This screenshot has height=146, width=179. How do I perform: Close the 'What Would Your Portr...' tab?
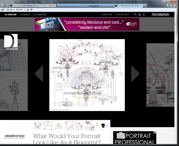pos(141,6)
